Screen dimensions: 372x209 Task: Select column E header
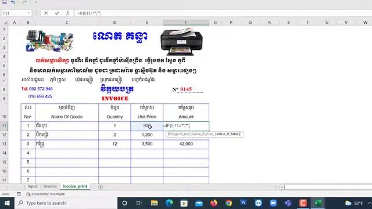click(147, 23)
